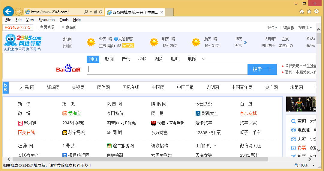Screen dimensions: 324x171
Task: Open the Tools gear icon
Action: pyautogui.click(x=316, y=12)
